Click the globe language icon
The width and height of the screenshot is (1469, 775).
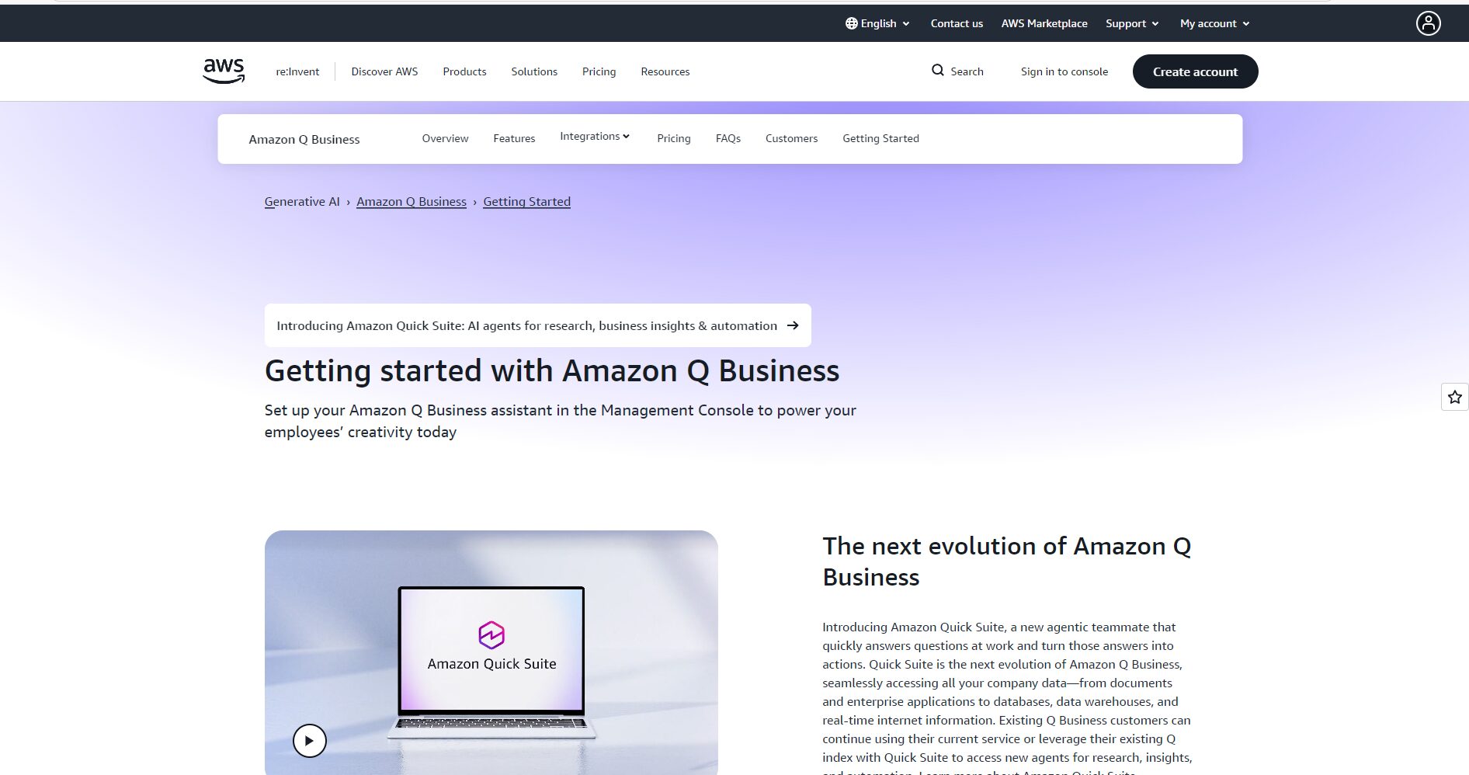pos(852,23)
